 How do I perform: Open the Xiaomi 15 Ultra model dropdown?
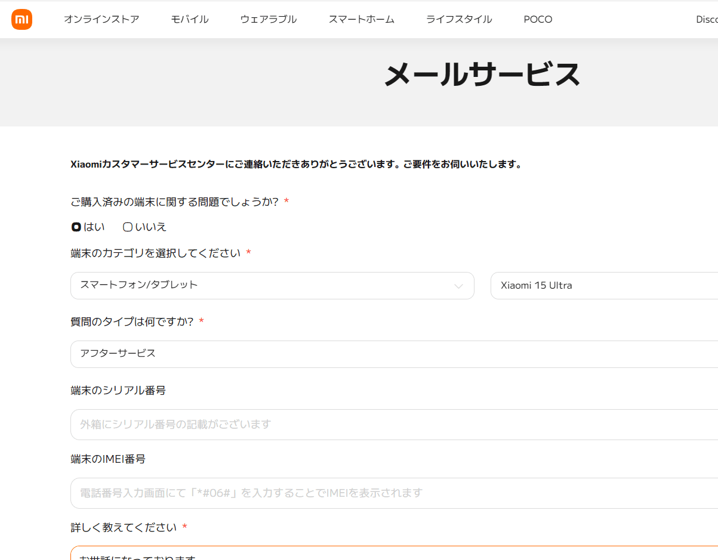point(604,286)
